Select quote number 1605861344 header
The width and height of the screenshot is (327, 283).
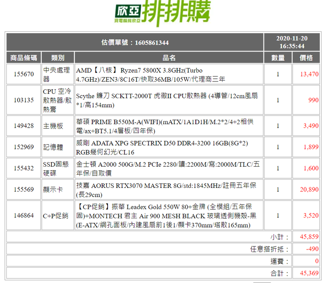[135, 43]
